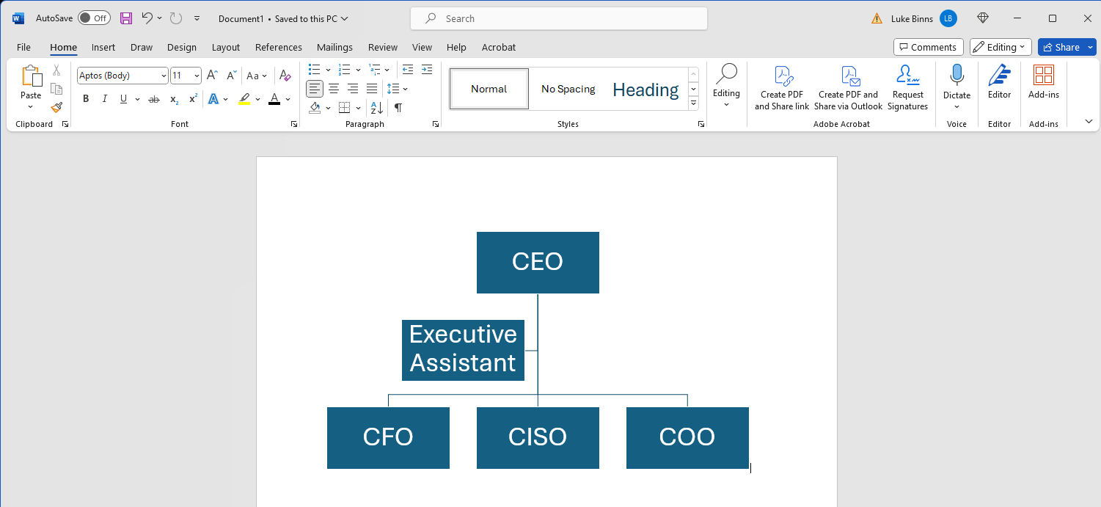1101x507 pixels.
Task: Open the Change Case Aa dropdown
Action: click(x=257, y=76)
